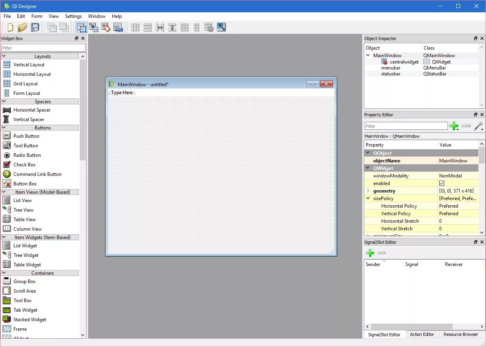
Task: Select Horizontal Spacer widget
Action: click(x=32, y=110)
